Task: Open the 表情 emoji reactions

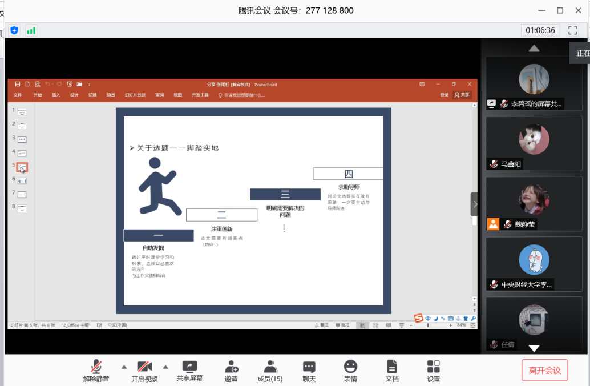Action: (x=350, y=367)
